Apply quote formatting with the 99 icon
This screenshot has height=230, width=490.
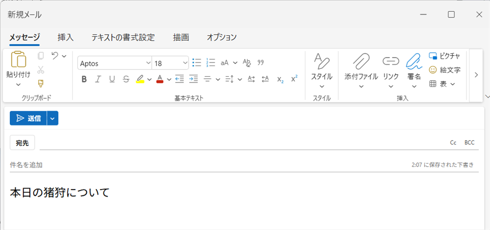point(261,63)
